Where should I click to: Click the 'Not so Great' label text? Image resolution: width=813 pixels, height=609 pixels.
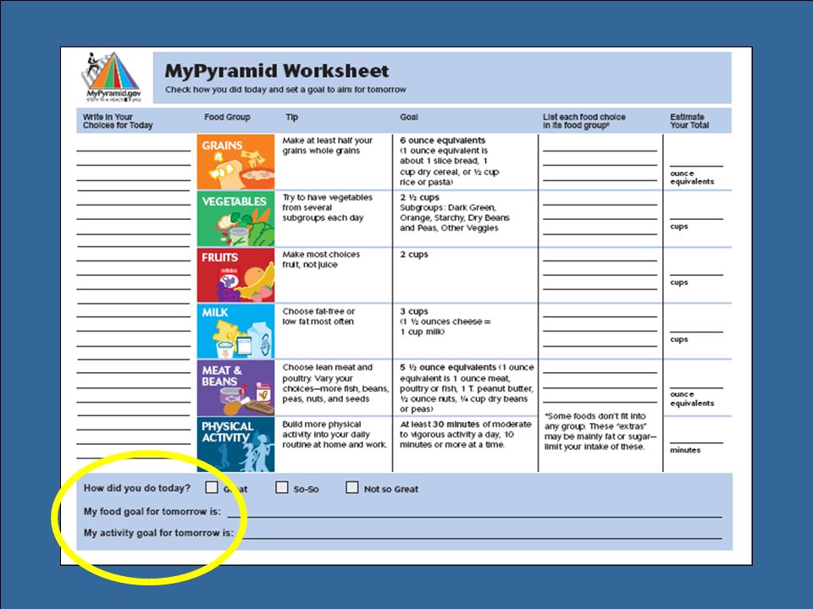[391, 490]
